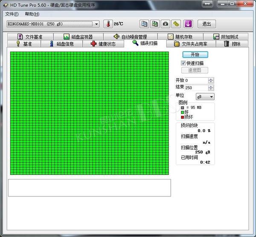The width and height of the screenshot is (256, 237).
Task: Click the 开始 start value field
Action: click(196, 80)
